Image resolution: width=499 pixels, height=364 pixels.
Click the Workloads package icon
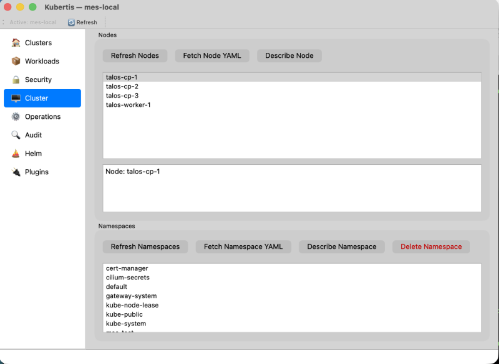point(16,61)
